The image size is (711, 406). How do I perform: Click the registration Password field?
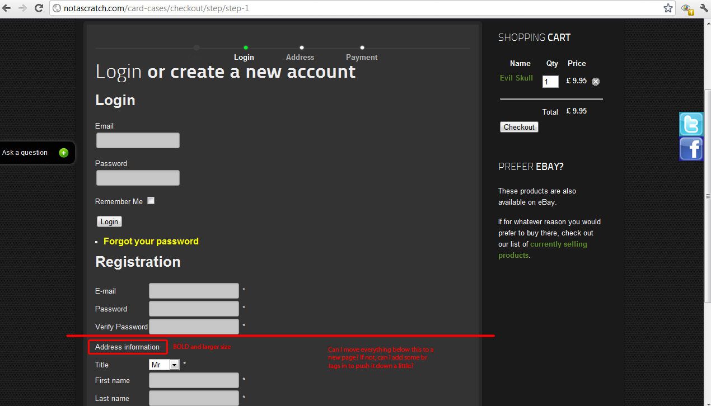[x=194, y=309]
